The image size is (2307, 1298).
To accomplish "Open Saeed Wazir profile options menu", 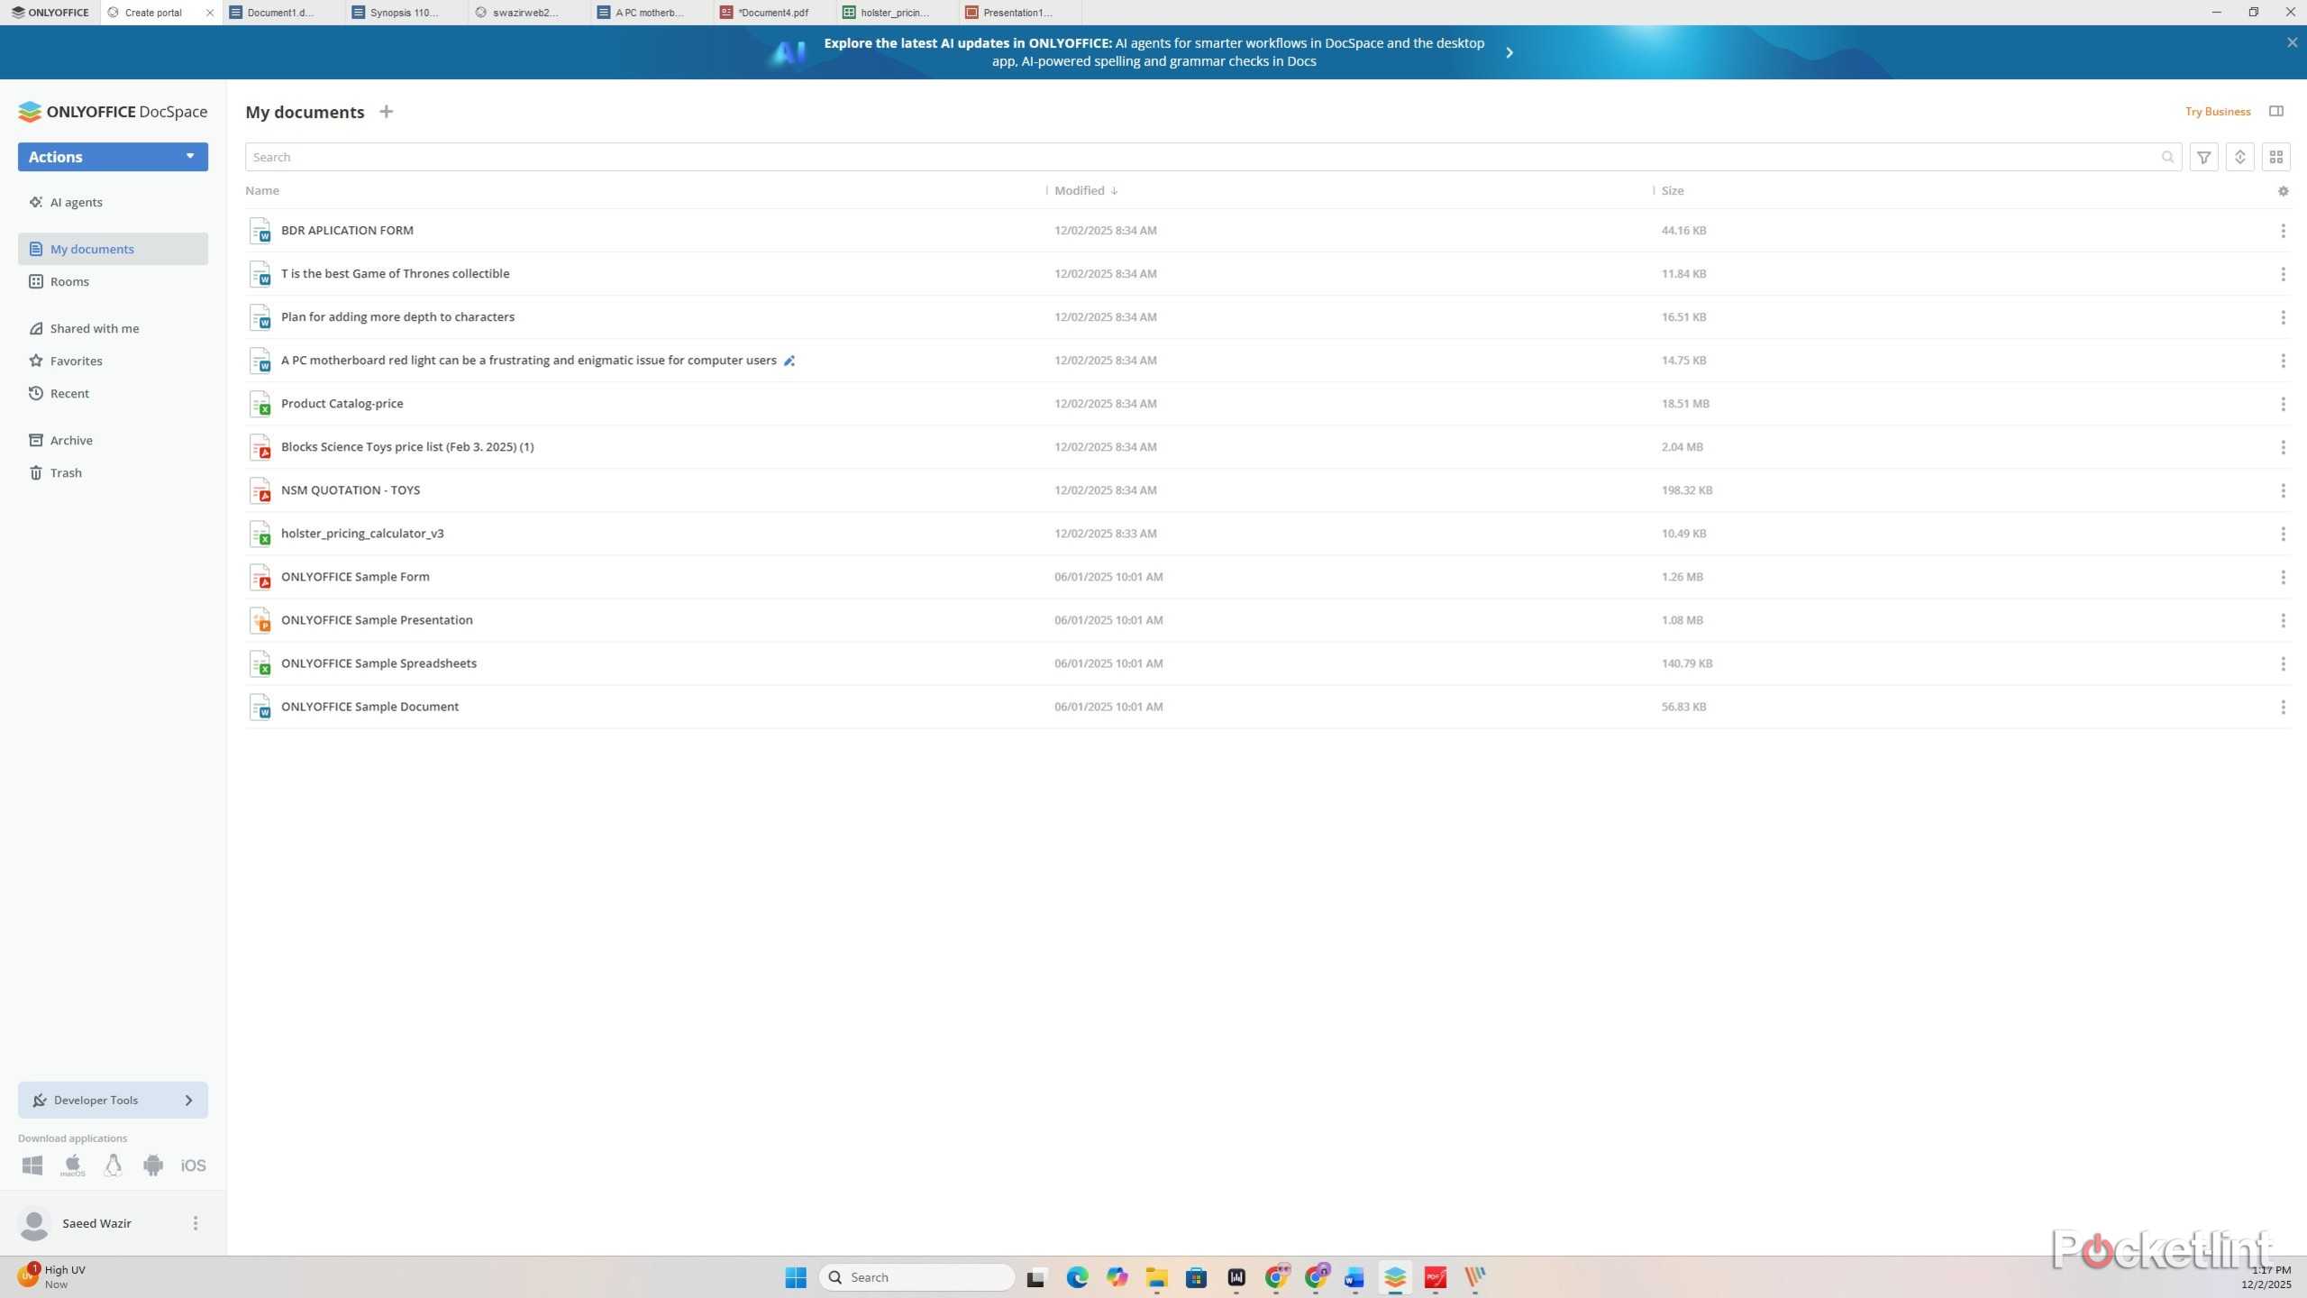I will coord(196,1223).
